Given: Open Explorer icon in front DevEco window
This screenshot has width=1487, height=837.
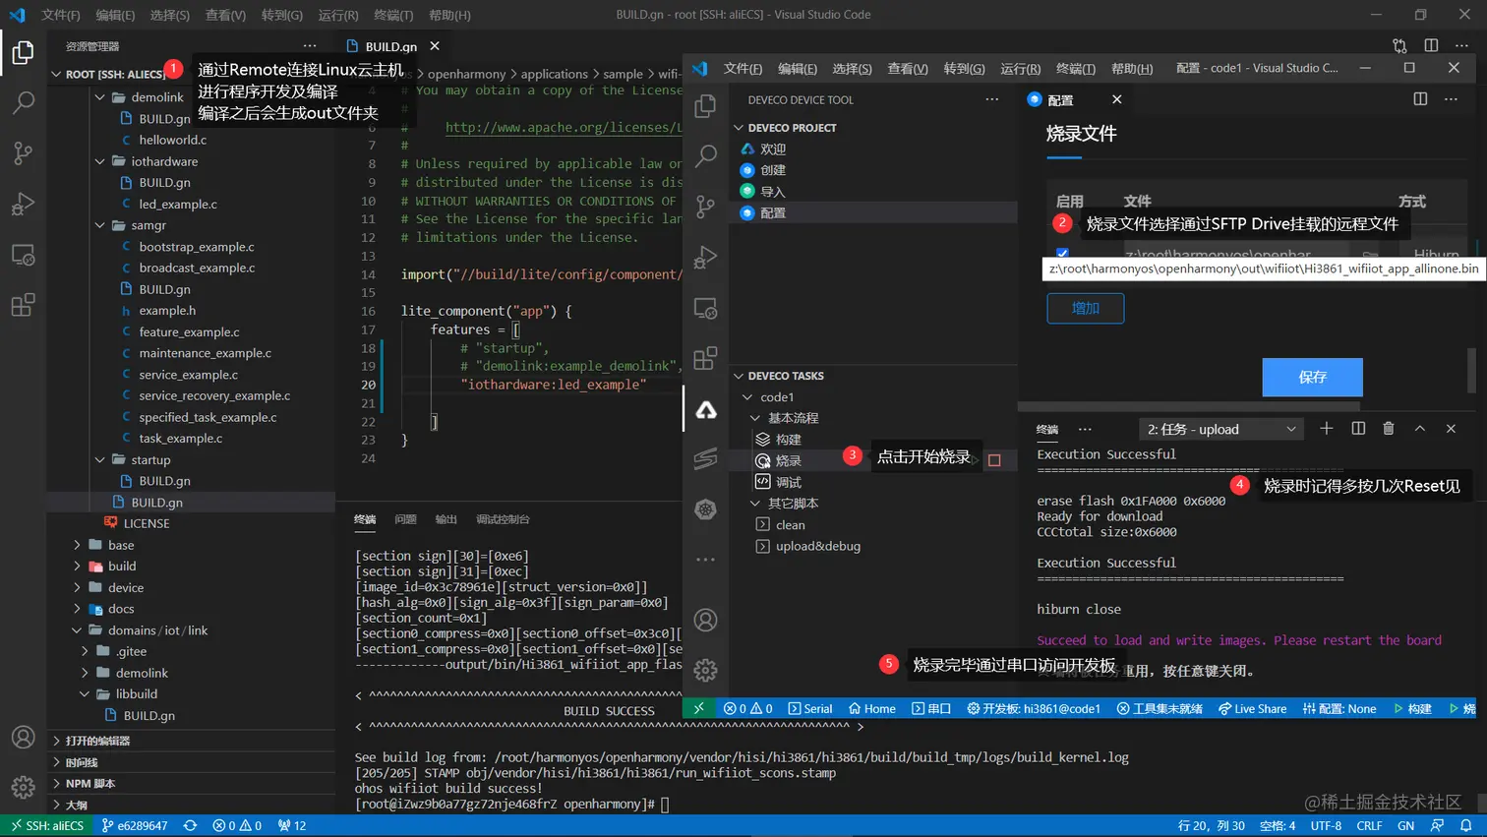Looking at the screenshot, I should point(705,105).
